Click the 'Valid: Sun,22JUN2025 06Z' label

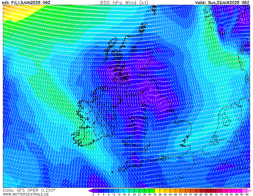click(222, 2)
